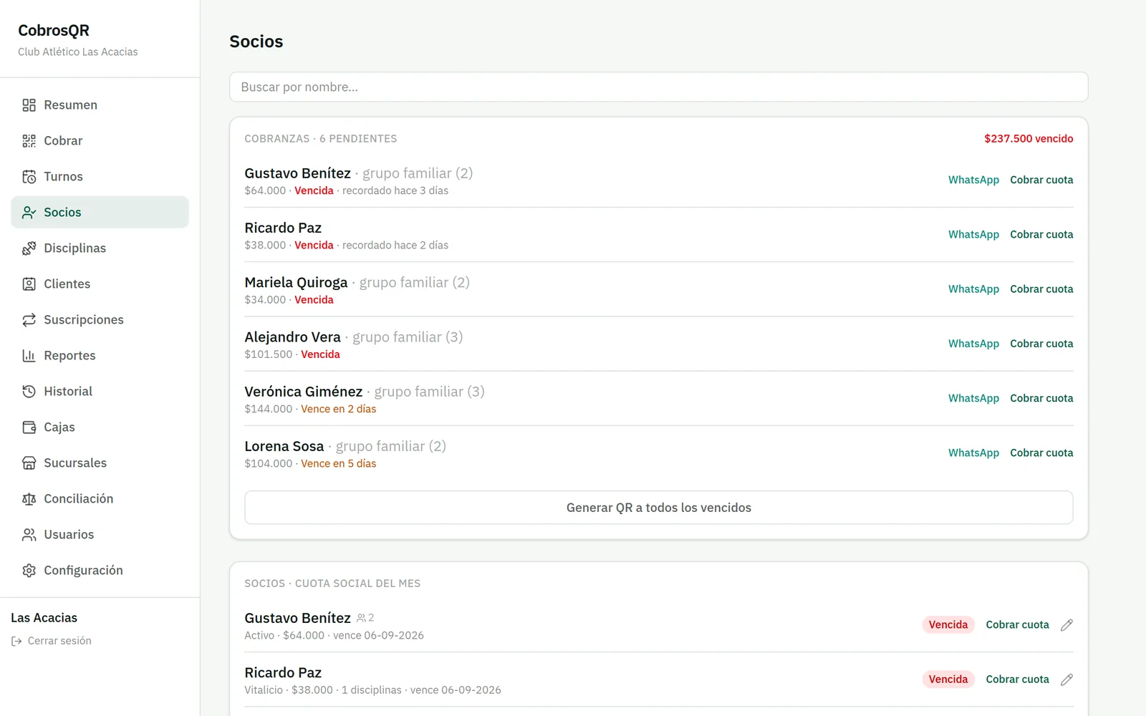The image size is (1146, 716).
Task: Click the $237.500 vencido total
Action: [1029, 139]
